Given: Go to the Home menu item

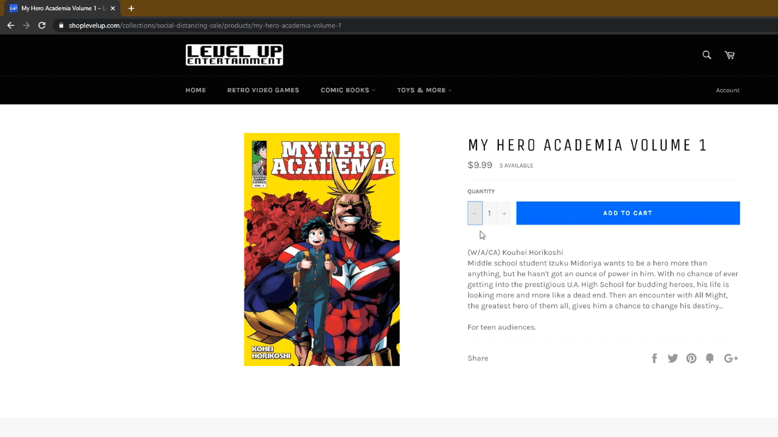Looking at the screenshot, I should click(x=196, y=90).
